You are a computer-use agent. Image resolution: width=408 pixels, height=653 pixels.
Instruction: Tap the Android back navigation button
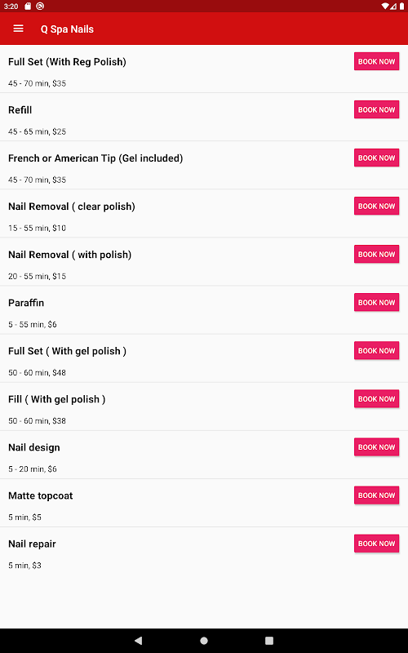point(138,641)
